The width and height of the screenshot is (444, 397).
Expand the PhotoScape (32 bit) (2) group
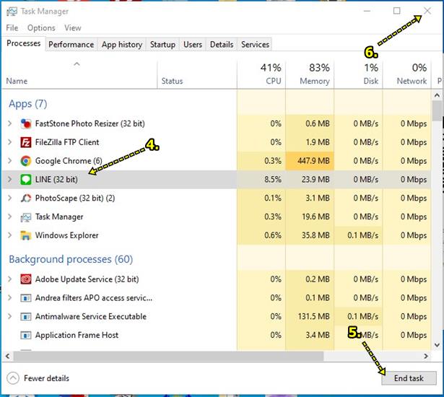[10, 198]
